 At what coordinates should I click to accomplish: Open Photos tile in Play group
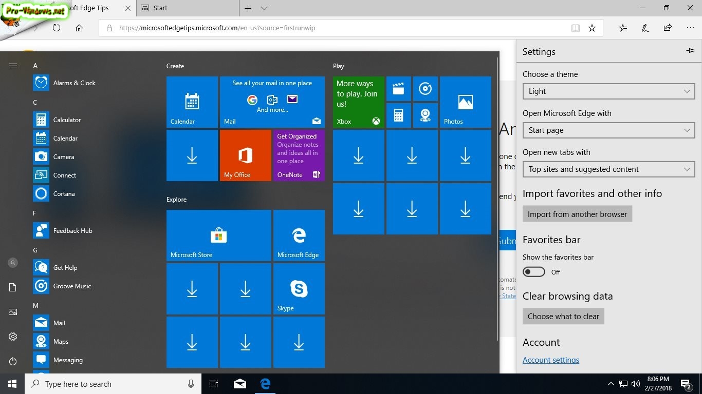click(465, 102)
